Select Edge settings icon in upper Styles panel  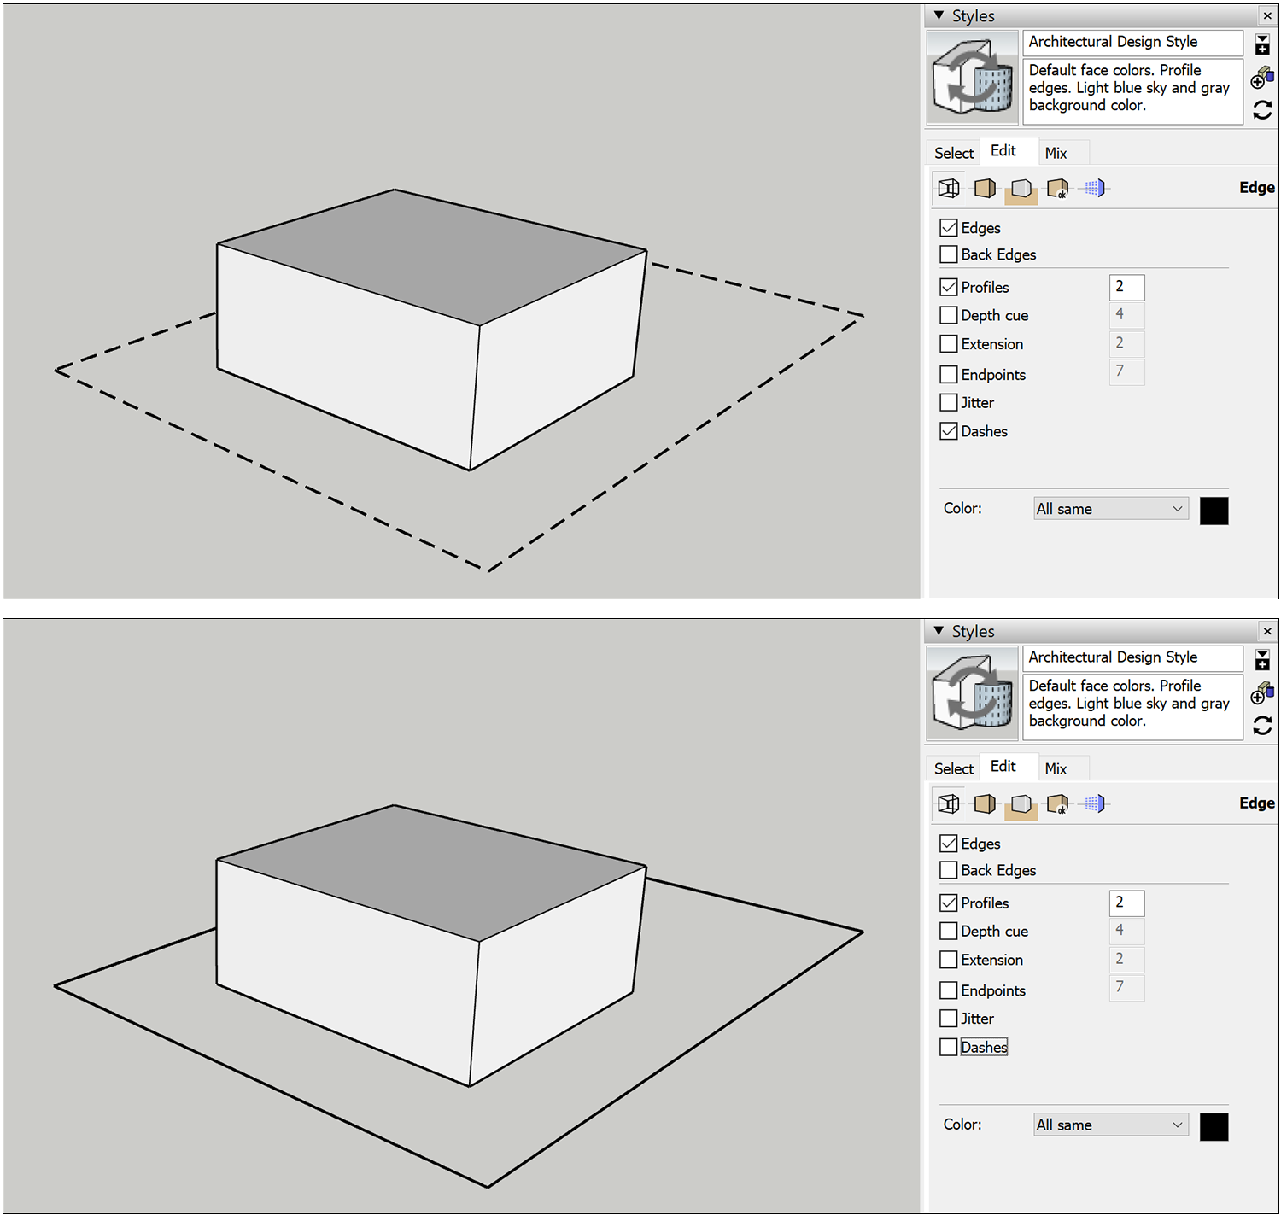[x=949, y=189]
